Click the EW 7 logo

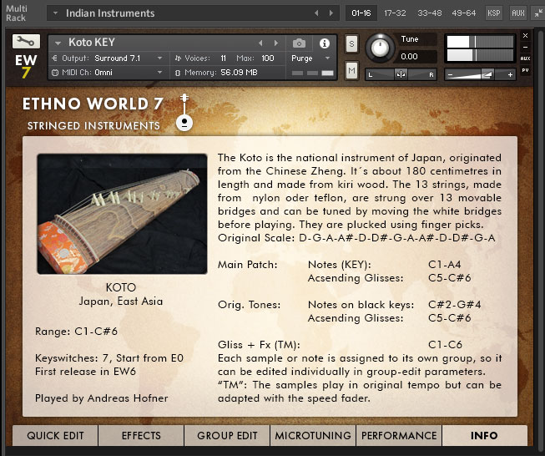[26, 66]
